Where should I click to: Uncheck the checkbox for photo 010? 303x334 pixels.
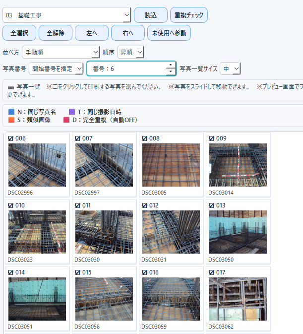pos(10,205)
